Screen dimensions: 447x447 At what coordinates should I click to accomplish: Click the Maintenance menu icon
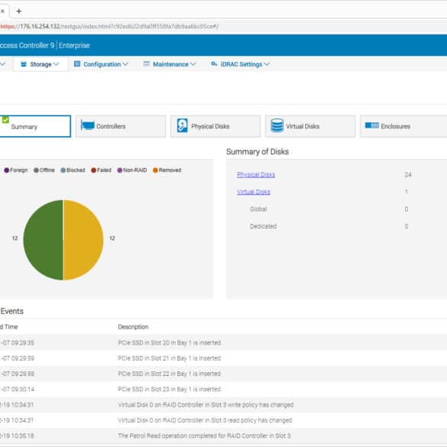(146, 64)
